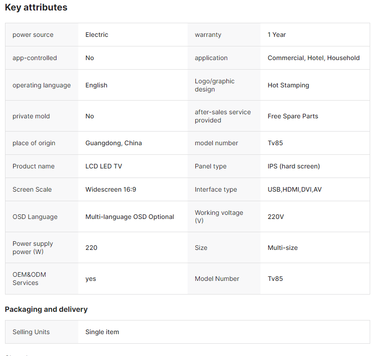Image resolution: width=377 pixels, height=356 pixels.
Task: Click the "Electric" power source value
Action: coord(97,35)
